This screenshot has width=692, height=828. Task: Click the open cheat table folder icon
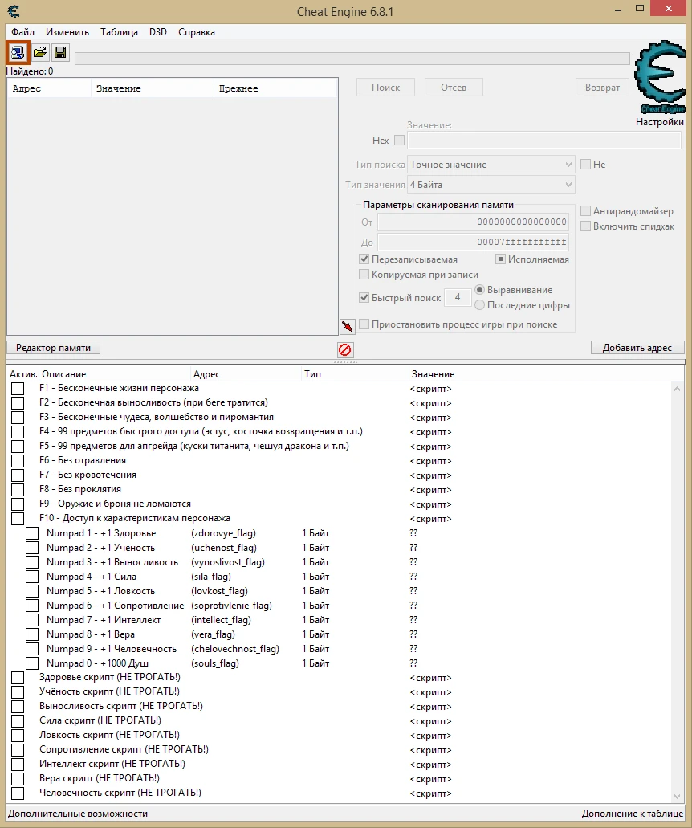click(x=39, y=52)
